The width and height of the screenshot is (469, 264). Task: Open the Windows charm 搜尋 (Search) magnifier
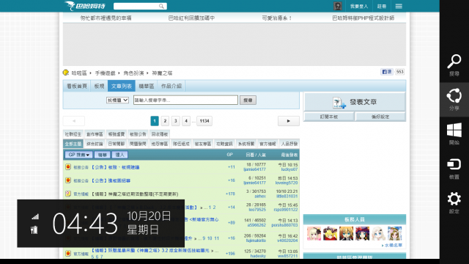[454, 62]
